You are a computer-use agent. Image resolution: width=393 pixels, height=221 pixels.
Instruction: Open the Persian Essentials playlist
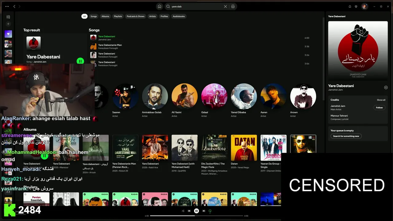[x=36, y=199]
